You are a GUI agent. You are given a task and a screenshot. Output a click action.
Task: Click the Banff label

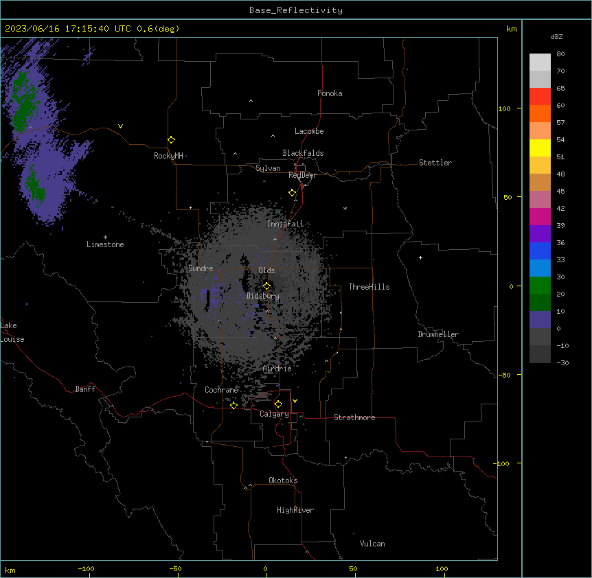click(85, 389)
